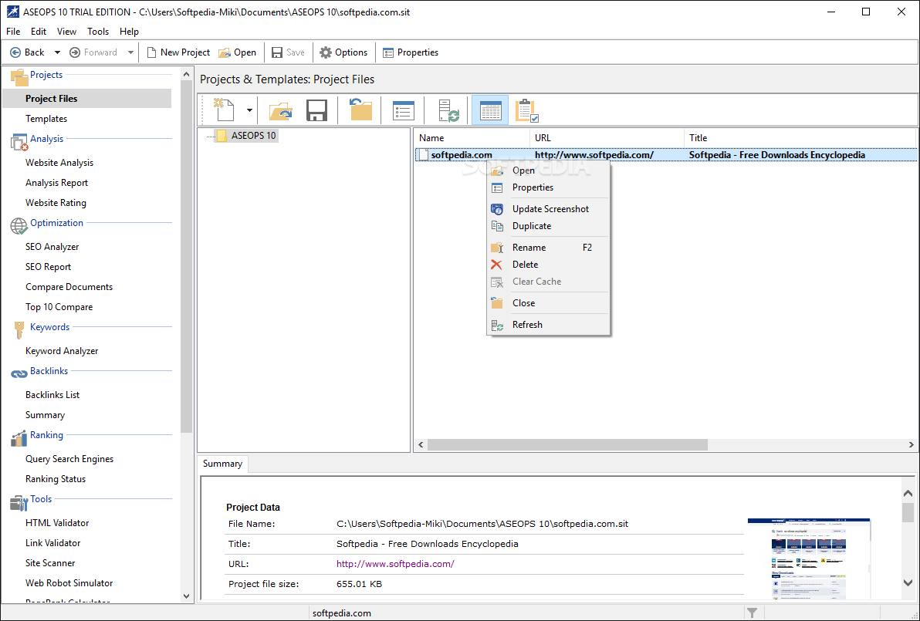This screenshot has width=920, height=621.
Task: Toggle the details table view icon
Action: (x=490, y=110)
